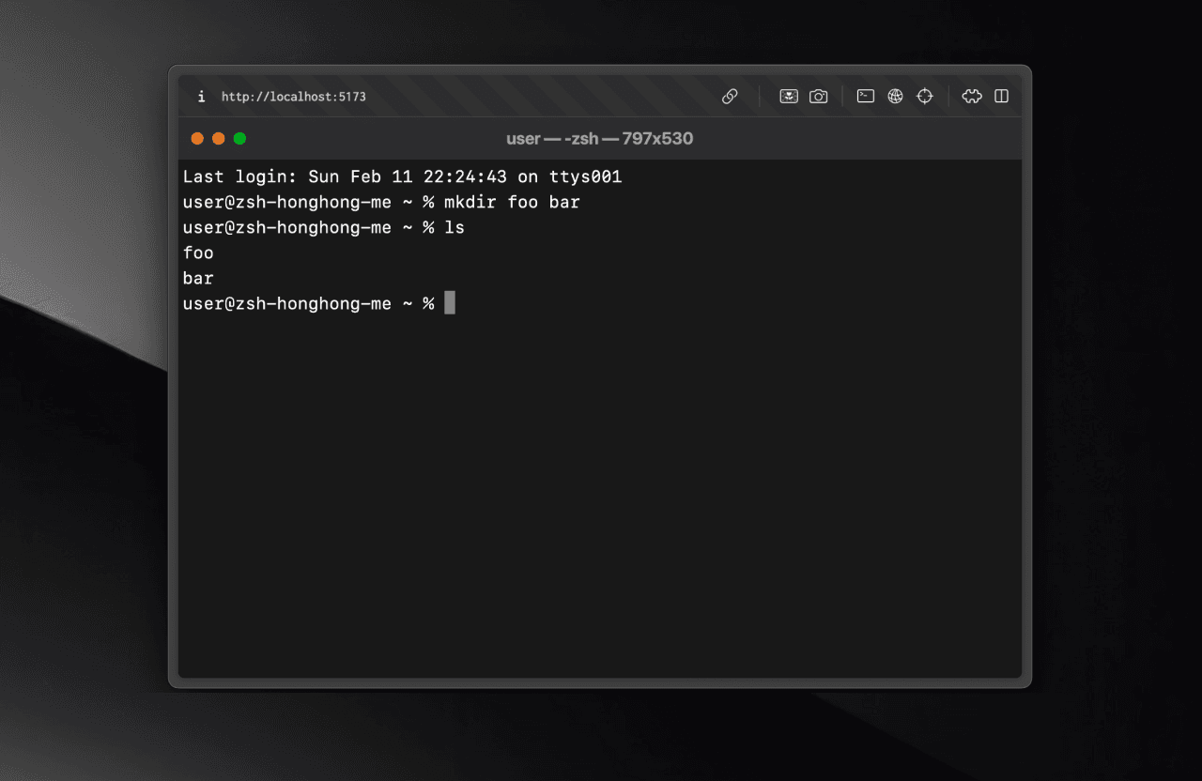
Task: Activate the crosshair element picker icon
Action: (x=925, y=96)
